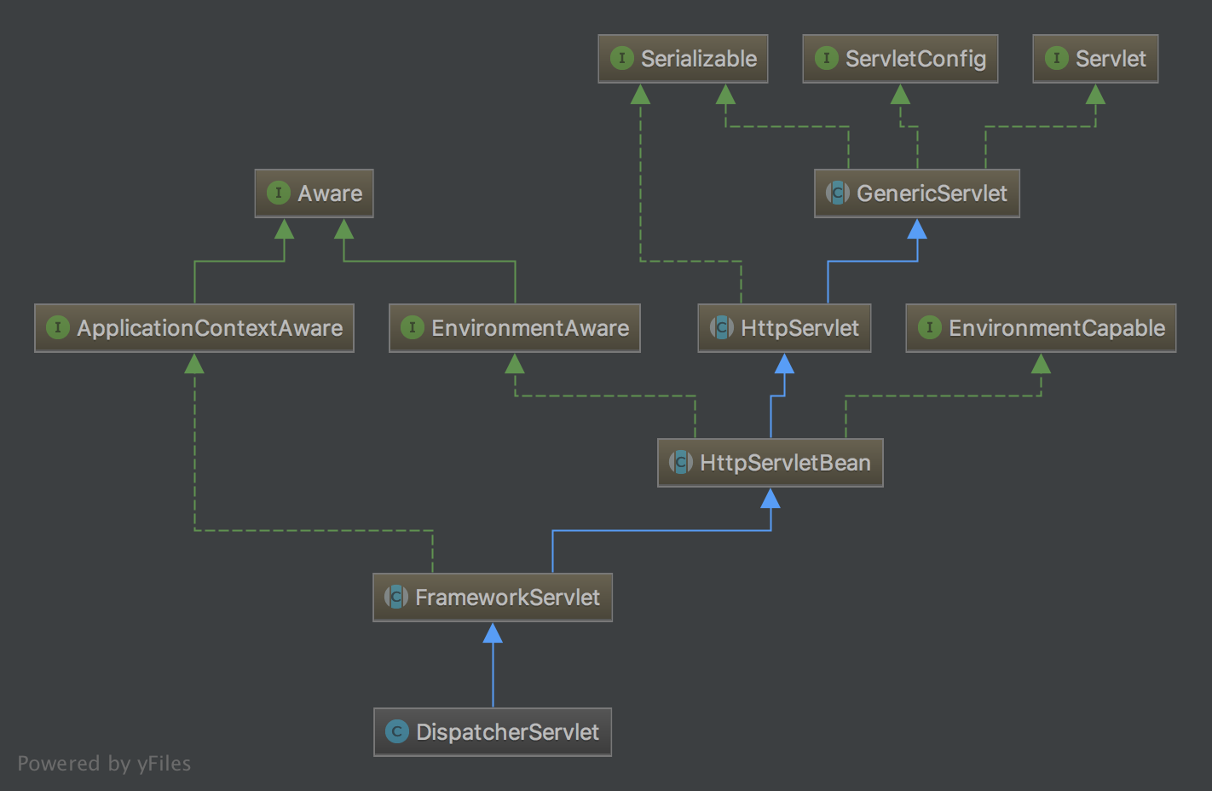The image size is (1212, 791).
Task: Select the GenericServlet label text
Action: tap(932, 193)
